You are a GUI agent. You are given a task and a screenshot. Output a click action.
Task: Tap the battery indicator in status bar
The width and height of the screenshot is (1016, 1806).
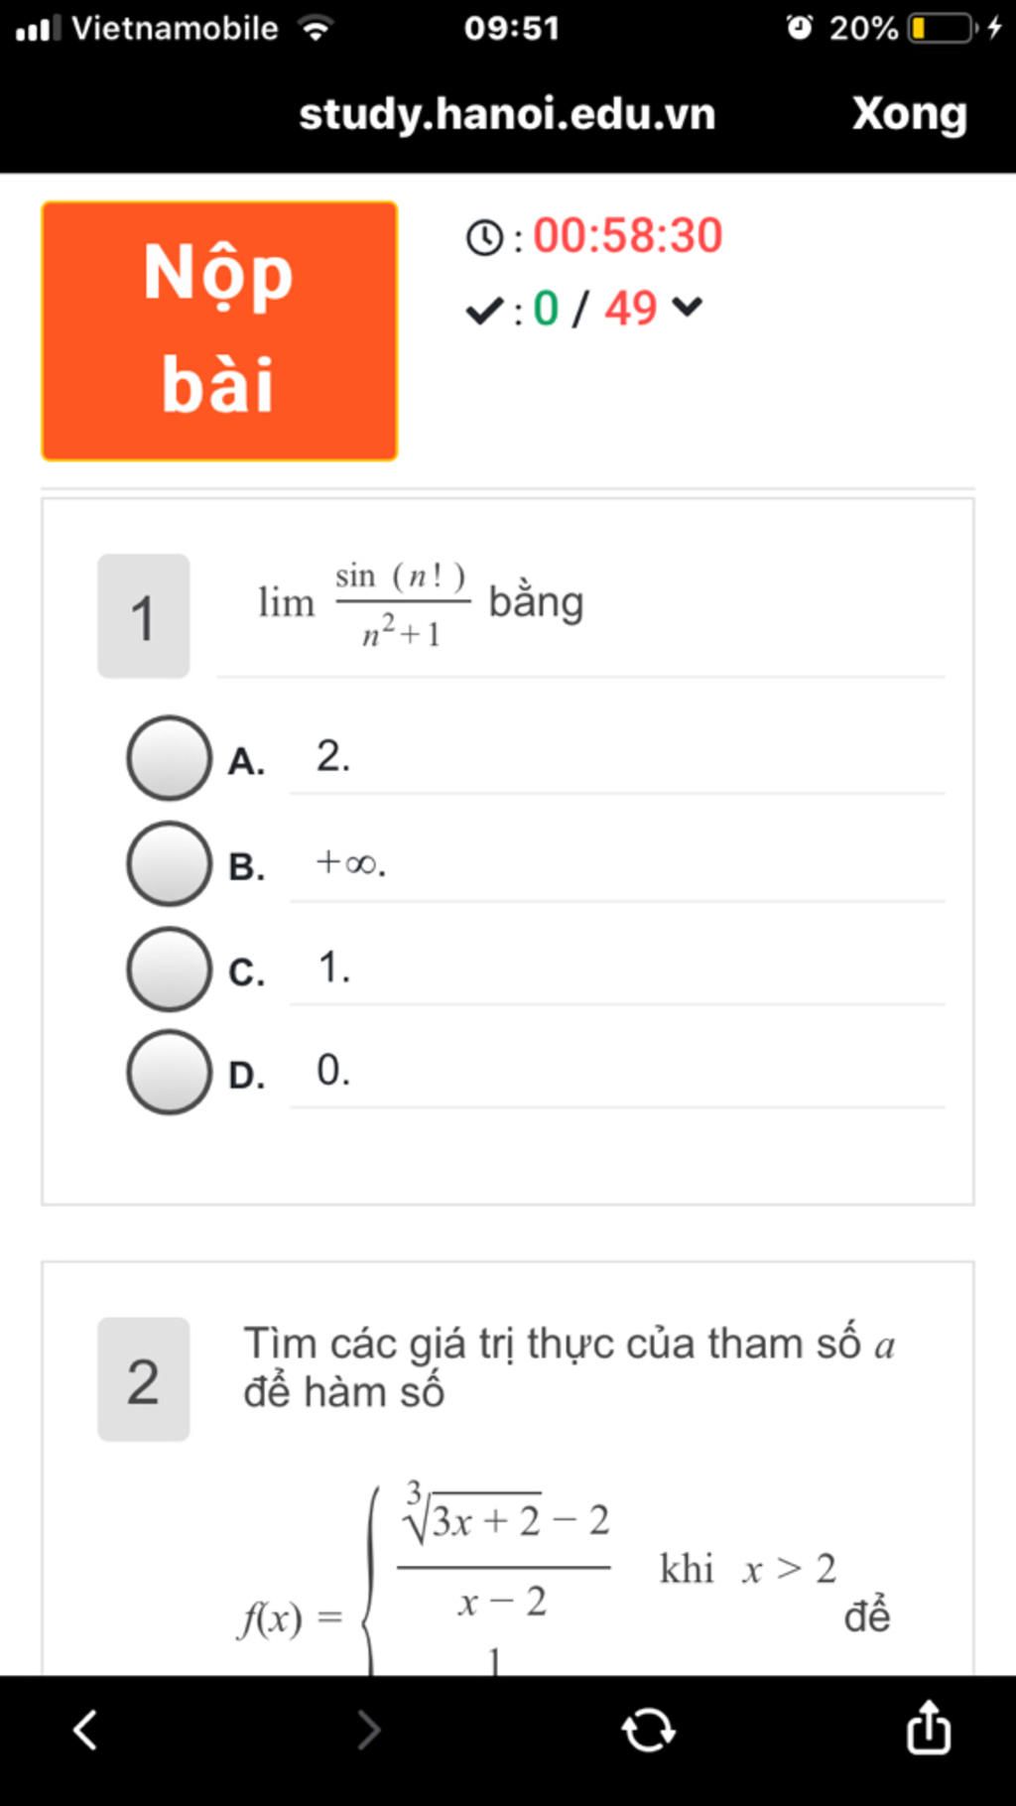(941, 28)
